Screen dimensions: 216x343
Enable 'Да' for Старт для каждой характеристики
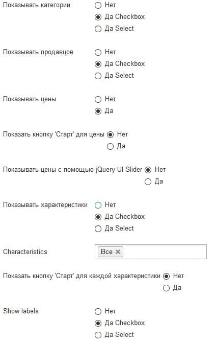click(x=166, y=288)
